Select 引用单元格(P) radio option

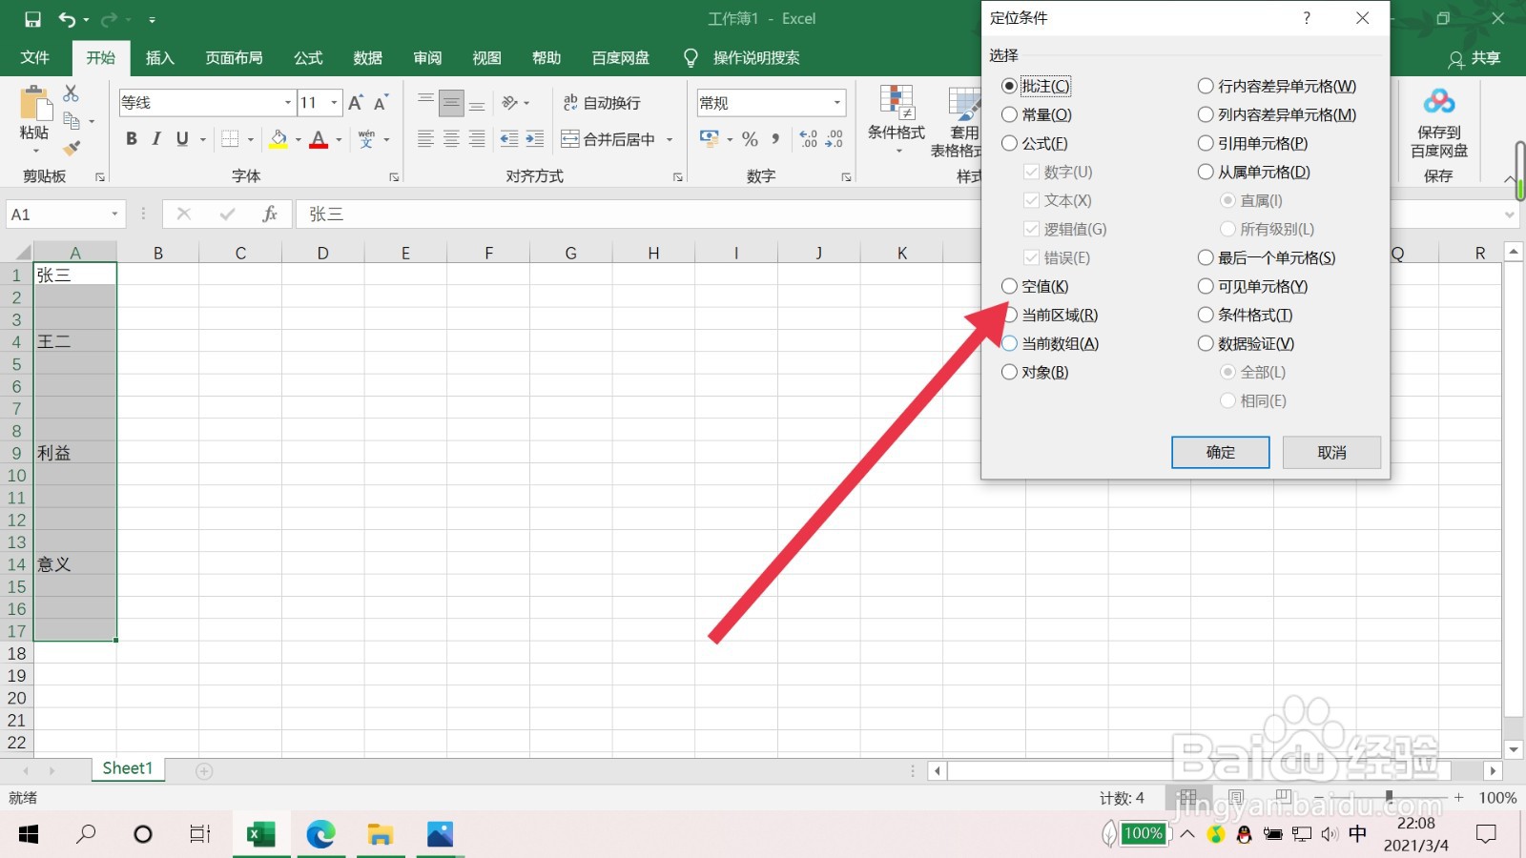pyautogui.click(x=1206, y=143)
